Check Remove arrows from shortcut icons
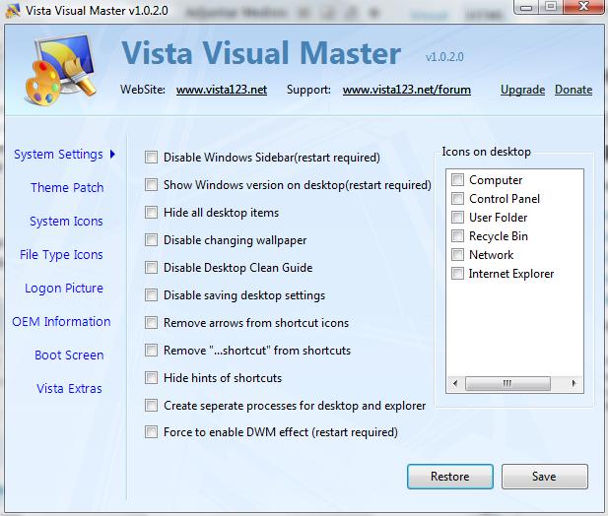This screenshot has width=608, height=516. [x=151, y=322]
